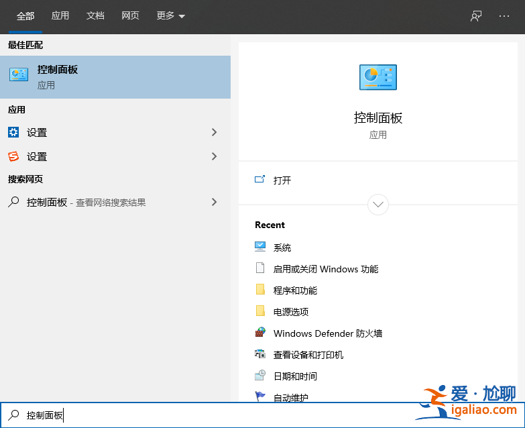Viewport: 525px width, 428px height.
Task: Click the folder icon beside 电源选项
Action: [260, 311]
